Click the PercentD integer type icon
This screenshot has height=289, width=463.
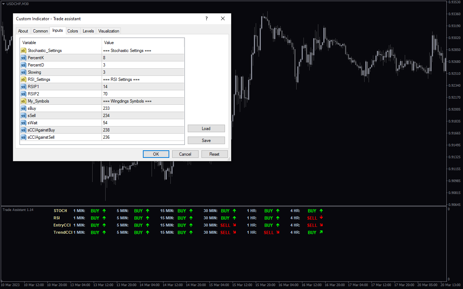click(24, 65)
